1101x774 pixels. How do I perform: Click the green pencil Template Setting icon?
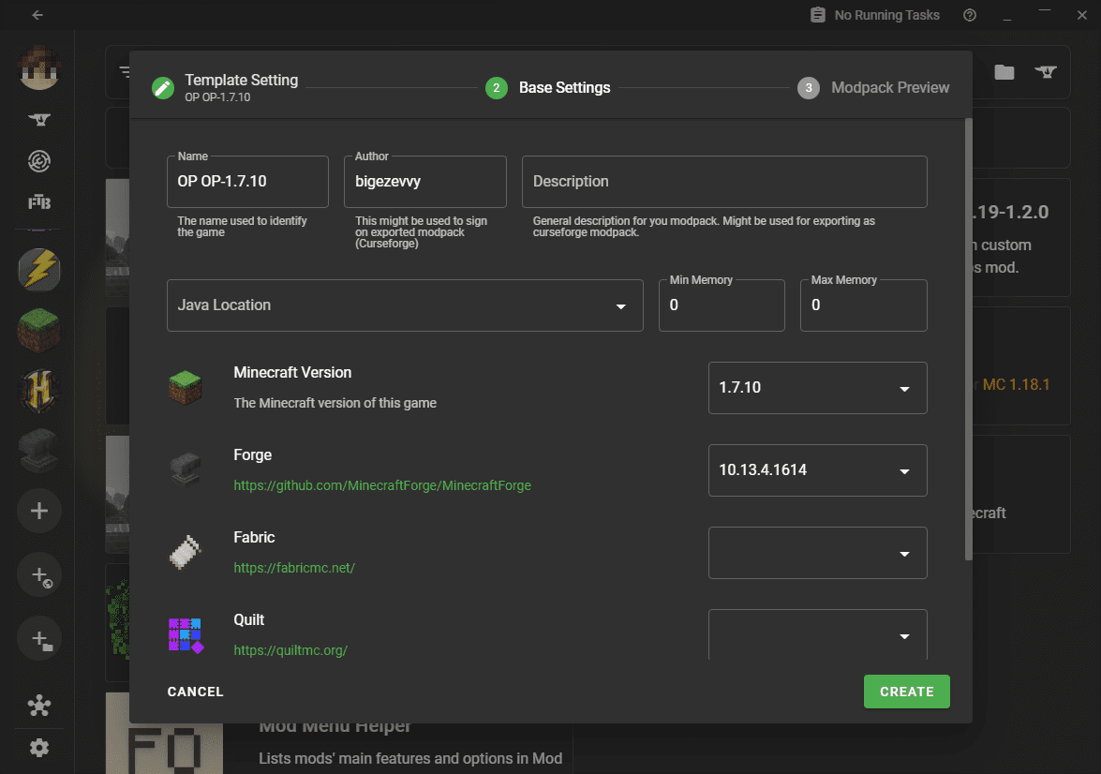163,88
